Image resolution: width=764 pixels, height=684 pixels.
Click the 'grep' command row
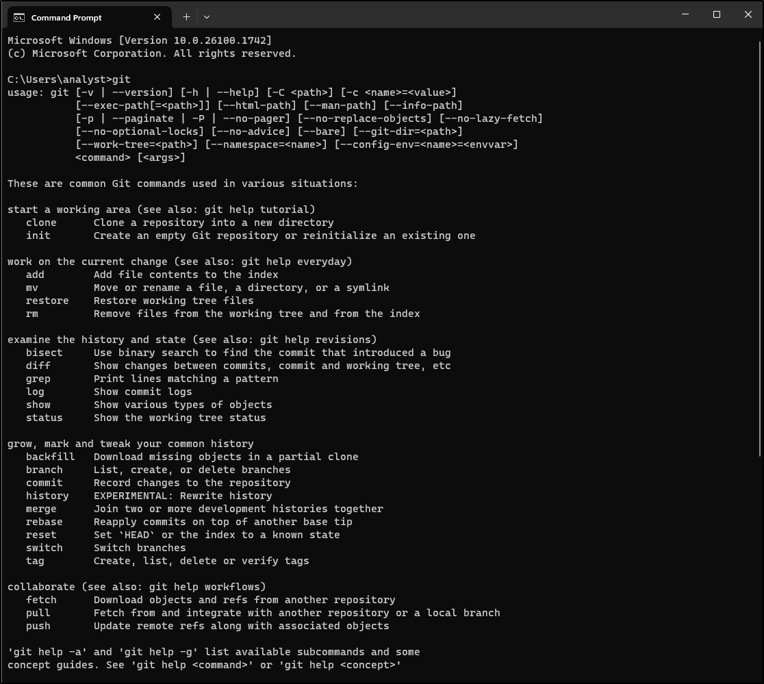152,379
